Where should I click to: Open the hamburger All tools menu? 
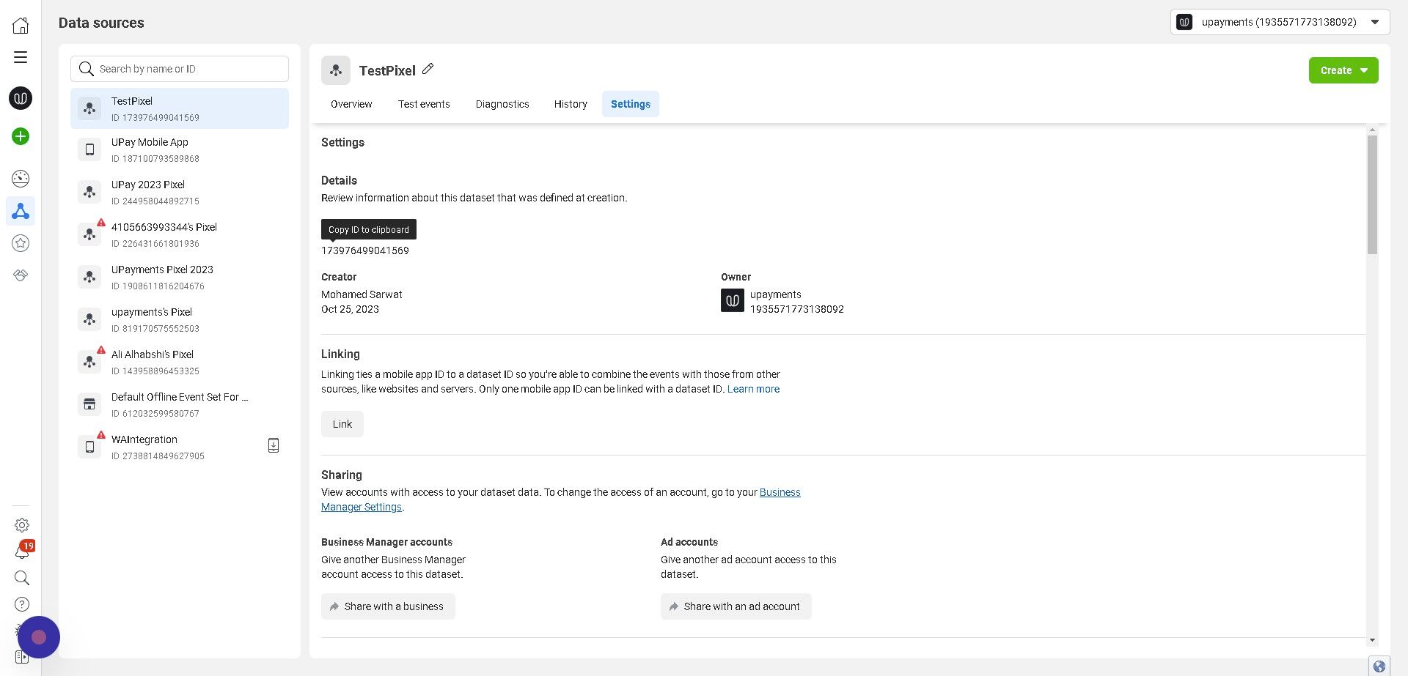point(21,57)
